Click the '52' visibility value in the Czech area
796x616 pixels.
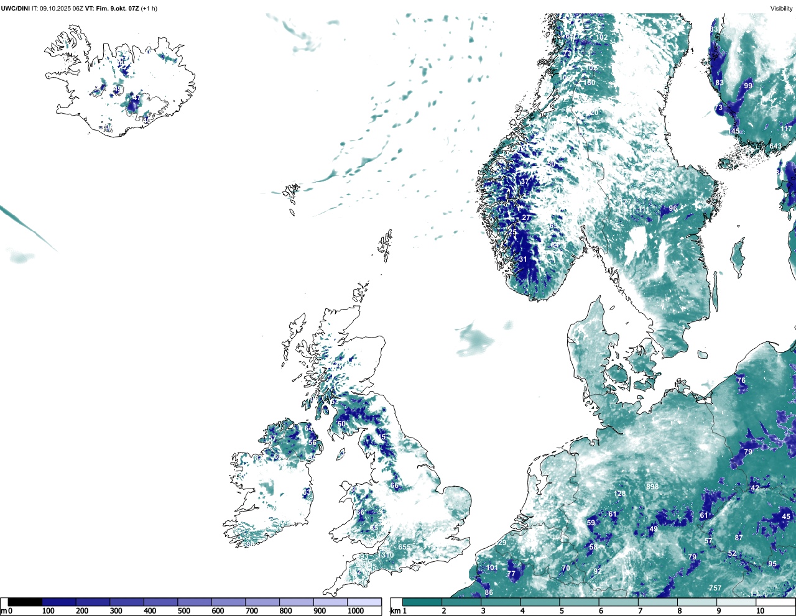[x=732, y=553]
